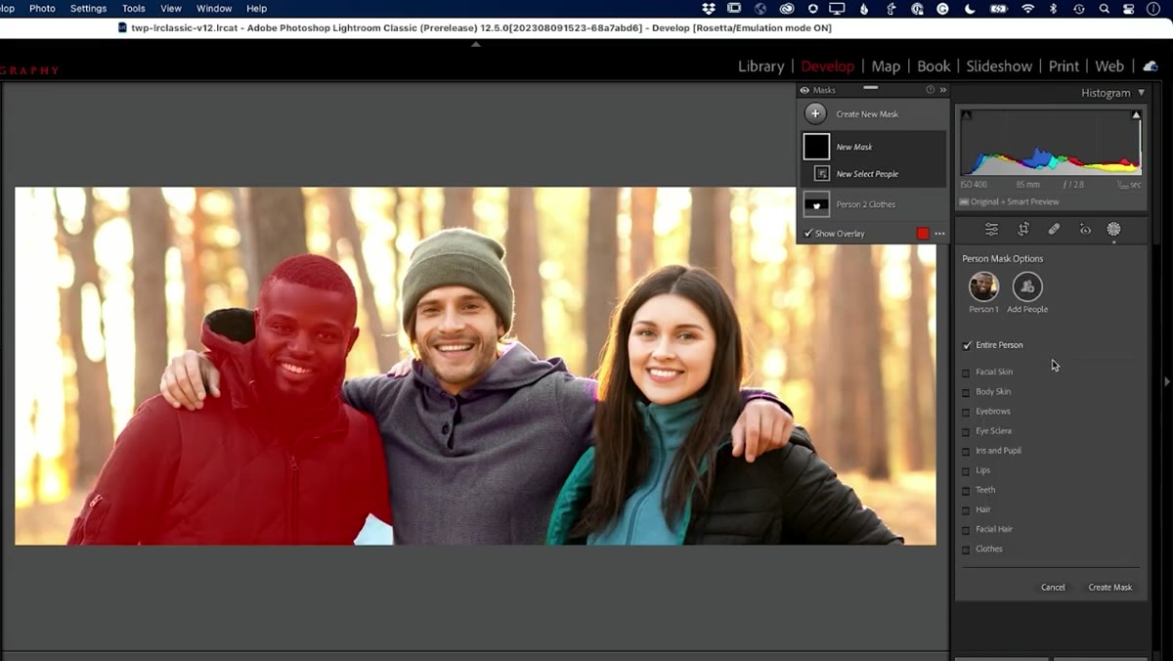This screenshot has height=661, width=1173.
Task: Open Spotlight search in menu bar
Action: [x=1104, y=9]
